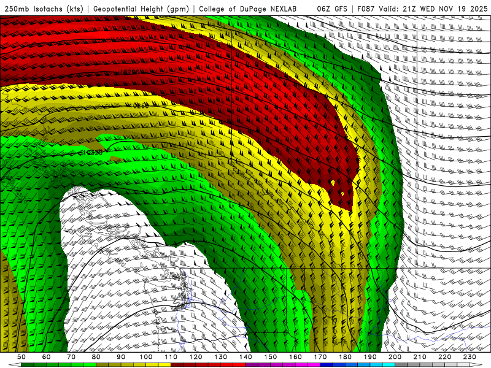Click the 80 label on the color scale
This screenshot has width=491, height=368.
pos(96,357)
